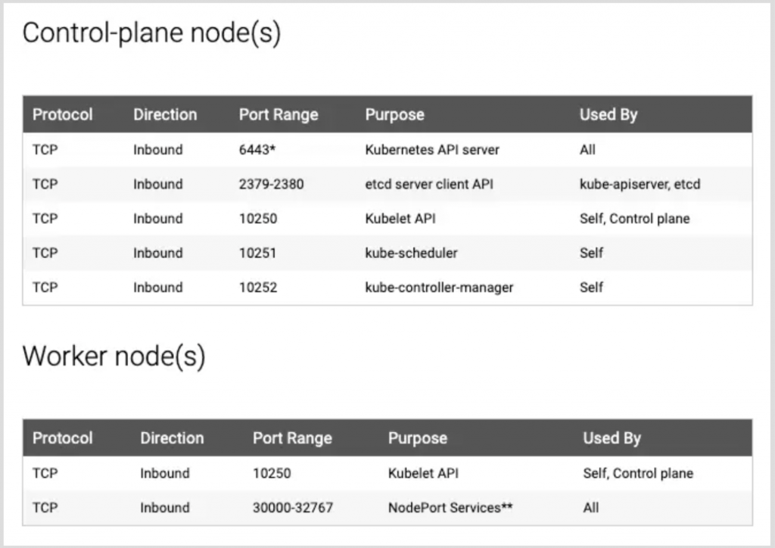
Task: Click the Worker node(s) heading
Action: [x=114, y=356]
